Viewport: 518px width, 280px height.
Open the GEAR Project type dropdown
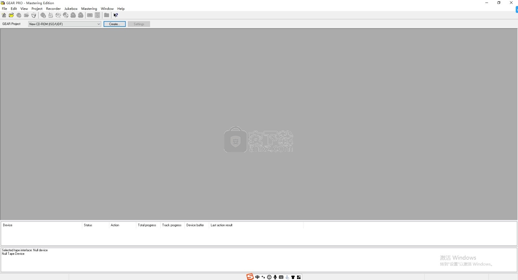pyautogui.click(x=64, y=24)
